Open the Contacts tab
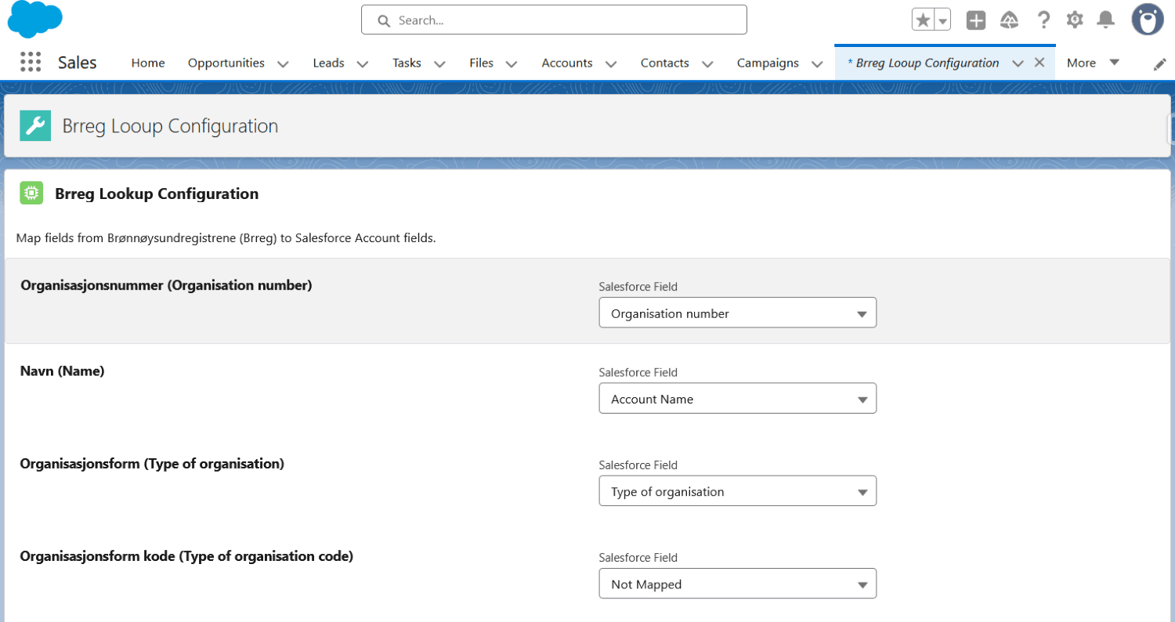The width and height of the screenshot is (1175, 622). (x=665, y=63)
